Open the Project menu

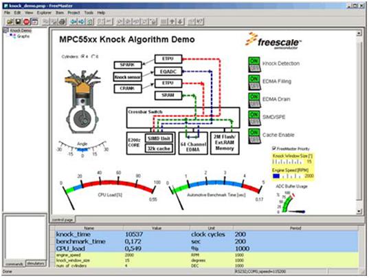click(x=74, y=12)
